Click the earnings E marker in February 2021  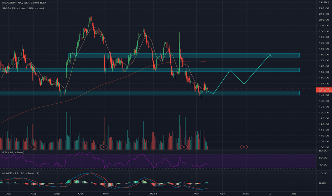pos(184,147)
